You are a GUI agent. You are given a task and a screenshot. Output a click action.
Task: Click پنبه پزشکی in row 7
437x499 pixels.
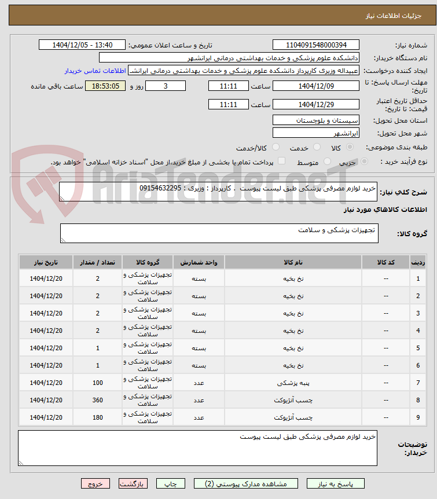pyautogui.click(x=293, y=383)
